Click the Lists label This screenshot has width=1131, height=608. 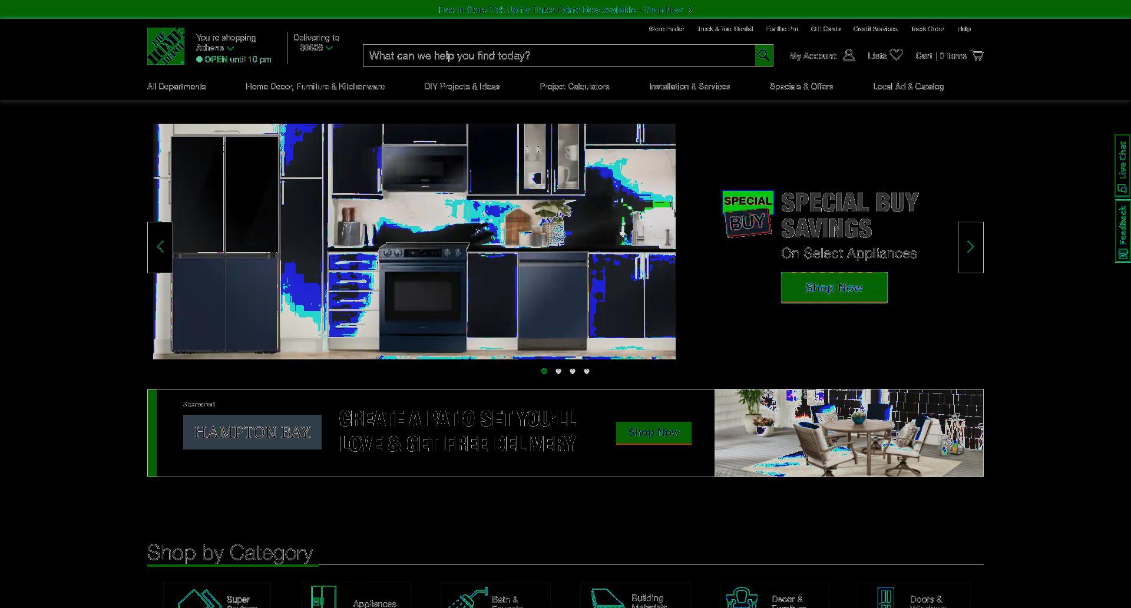coord(877,56)
